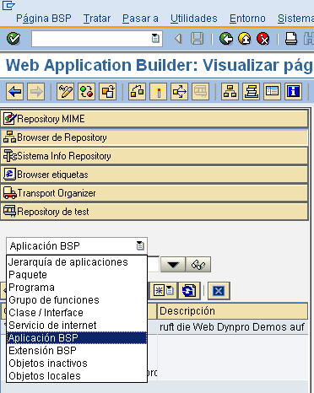Click the Active/Inactive toggle icon
314x393 pixels.
86,91
